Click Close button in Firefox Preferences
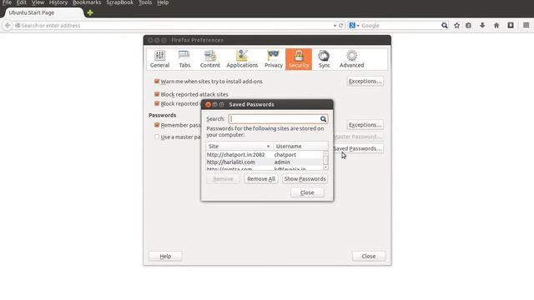 pos(369,256)
